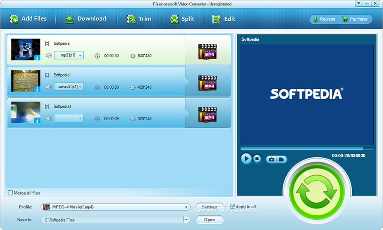The image size is (383, 230).
Task: Click the Register button
Action: [325, 19]
